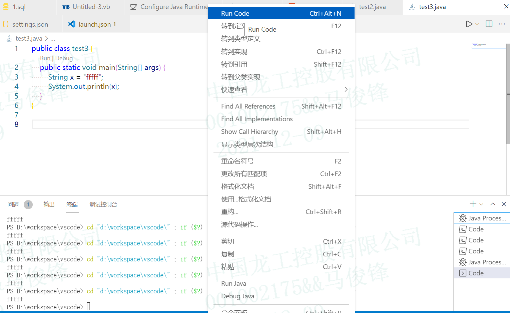The height and width of the screenshot is (313, 510).
Task: Maximize the panel with the up chevron
Action: [x=493, y=204]
